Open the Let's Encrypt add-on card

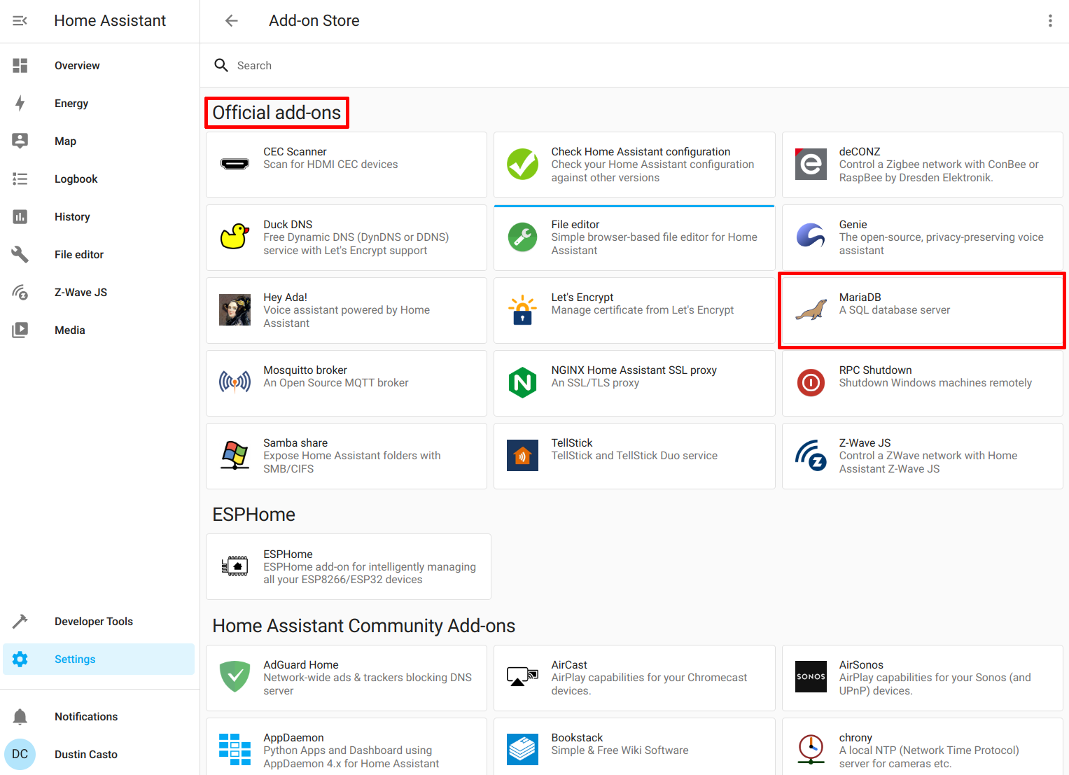coord(634,311)
